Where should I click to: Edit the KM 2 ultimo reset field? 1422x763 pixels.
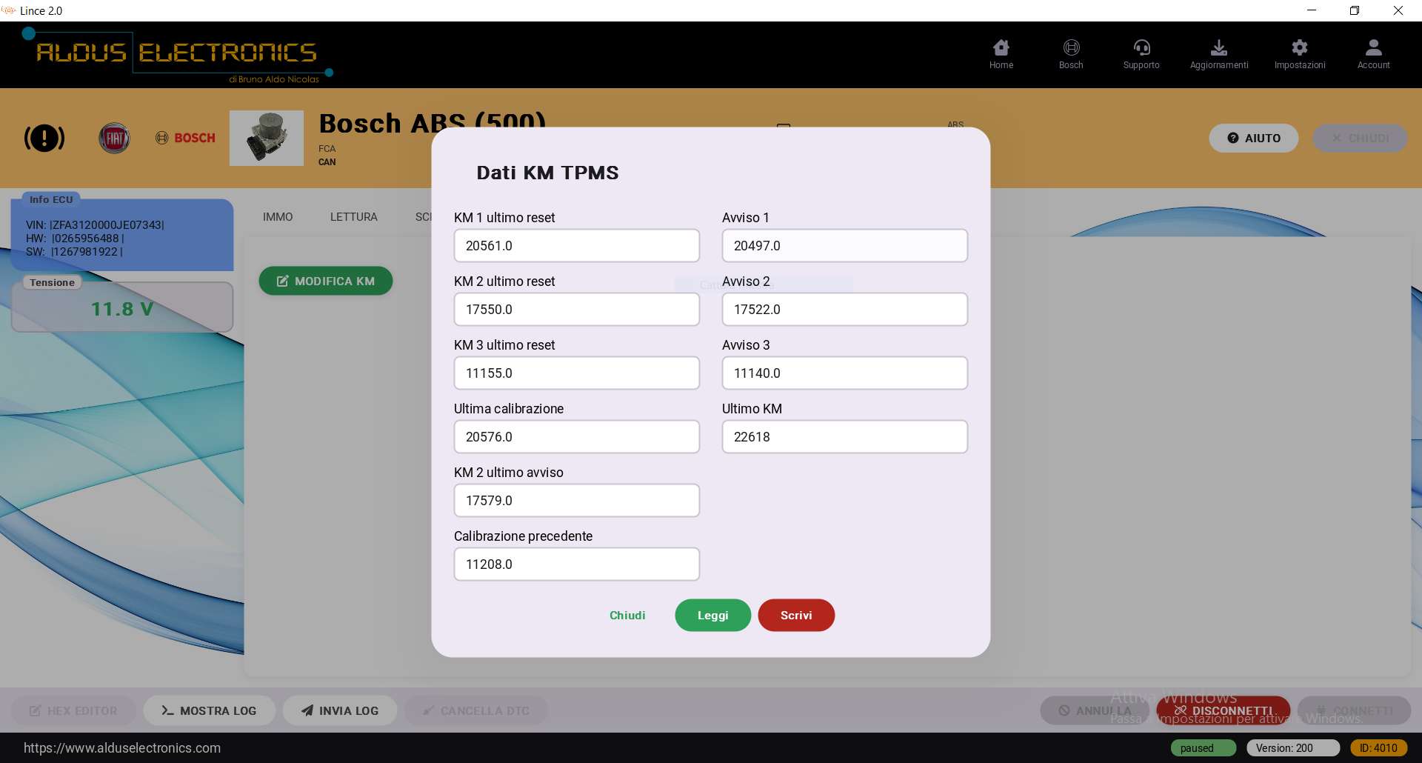[576, 309]
